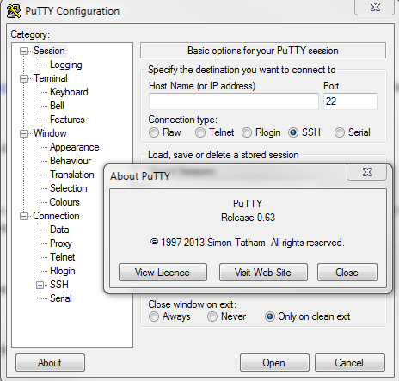Close the About PuTTY dialog with X

[367, 172]
